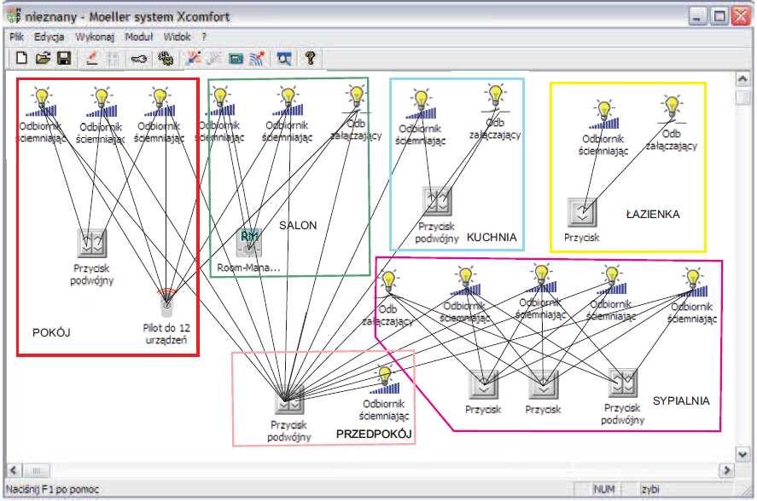The height and width of the screenshot is (501, 757).
Task: Open the Wykonaj menu
Action: click(x=95, y=37)
